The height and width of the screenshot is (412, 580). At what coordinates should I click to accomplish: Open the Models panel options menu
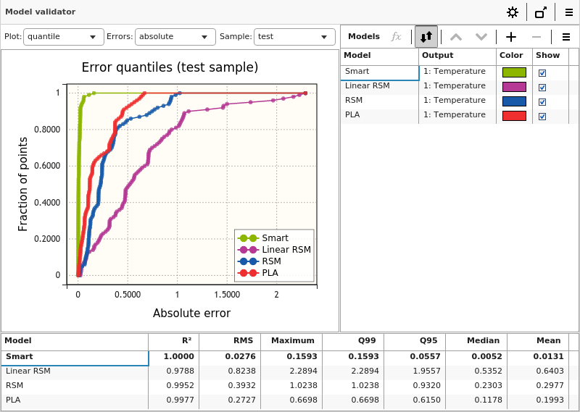[566, 36]
